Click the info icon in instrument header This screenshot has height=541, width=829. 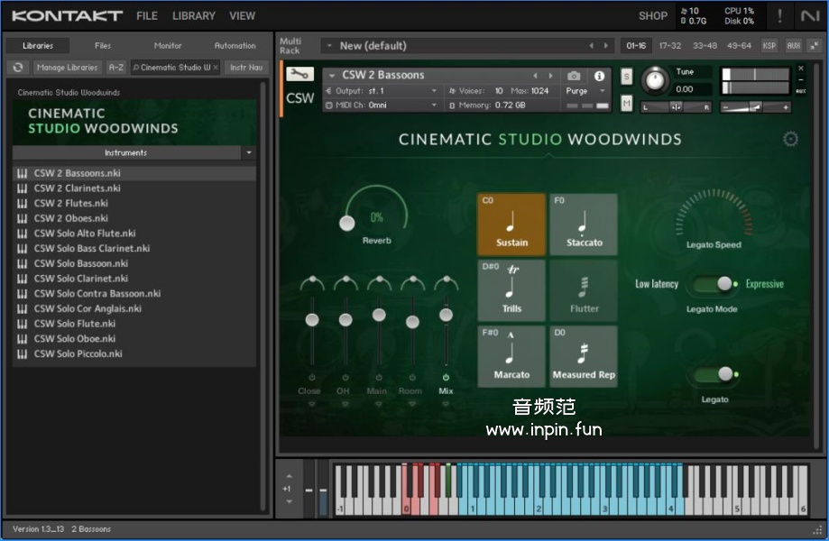click(599, 76)
